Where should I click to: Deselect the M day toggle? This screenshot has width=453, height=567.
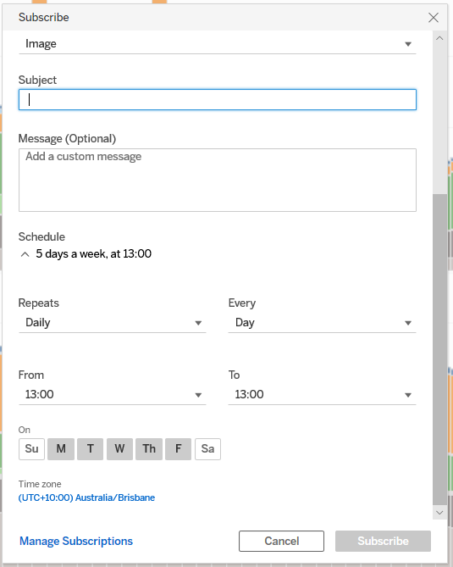[61, 449]
